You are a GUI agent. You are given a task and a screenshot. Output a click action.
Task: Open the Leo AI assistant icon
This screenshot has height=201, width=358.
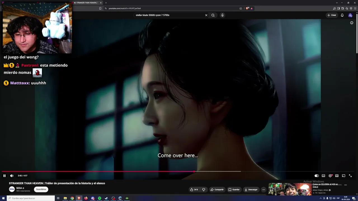(347, 8)
